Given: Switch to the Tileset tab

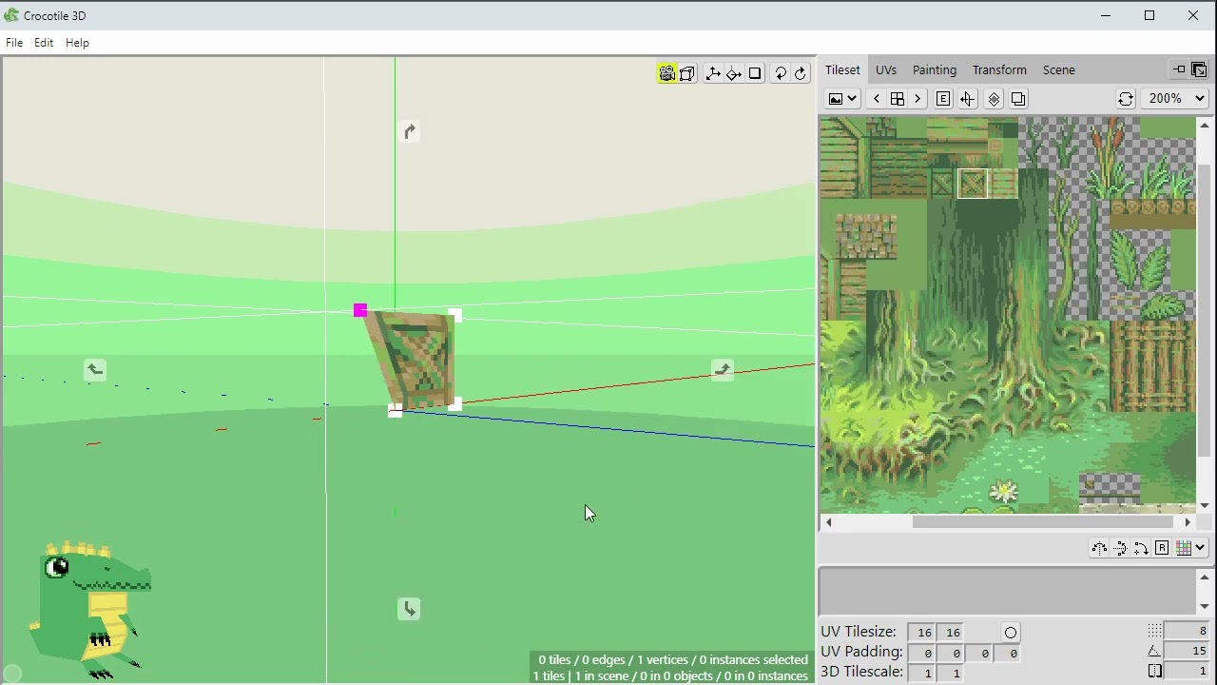Looking at the screenshot, I should [842, 70].
